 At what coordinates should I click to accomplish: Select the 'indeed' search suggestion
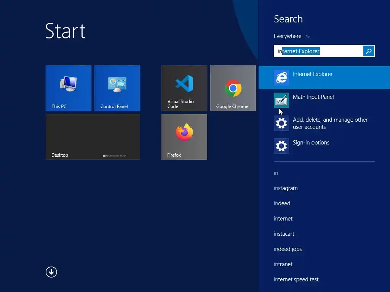282,203
